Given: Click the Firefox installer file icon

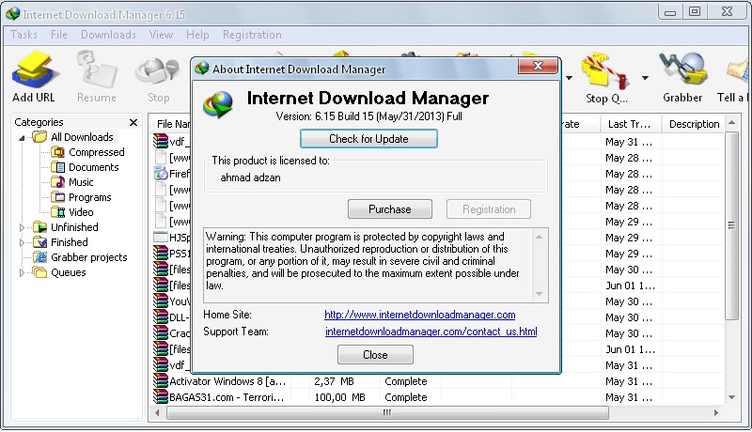Looking at the screenshot, I should [x=160, y=174].
